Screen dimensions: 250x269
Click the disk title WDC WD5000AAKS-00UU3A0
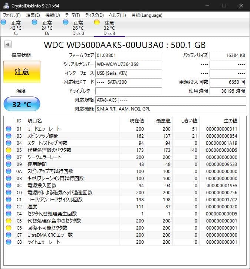104,45
